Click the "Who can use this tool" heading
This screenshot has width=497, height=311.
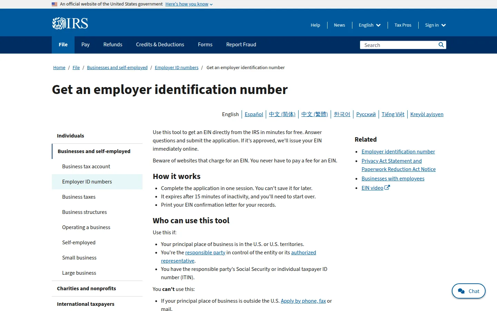[x=191, y=220]
